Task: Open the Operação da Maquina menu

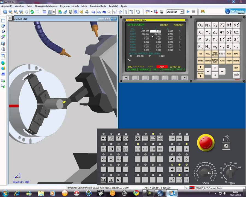Action: tap(46, 6)
